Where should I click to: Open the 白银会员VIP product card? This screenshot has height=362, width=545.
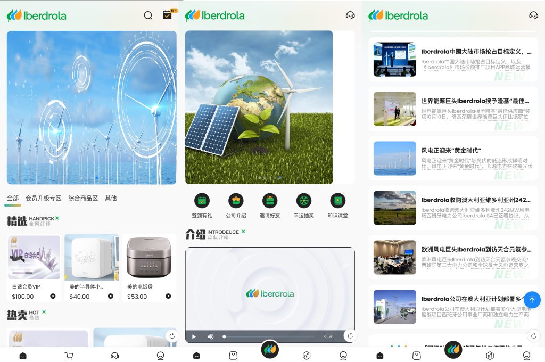34,267
